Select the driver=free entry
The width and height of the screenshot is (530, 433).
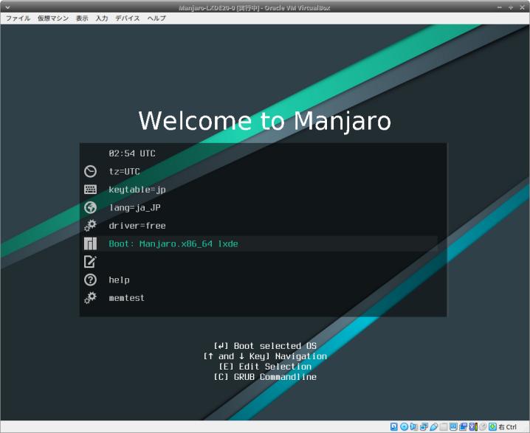click(x=137, y=226)
